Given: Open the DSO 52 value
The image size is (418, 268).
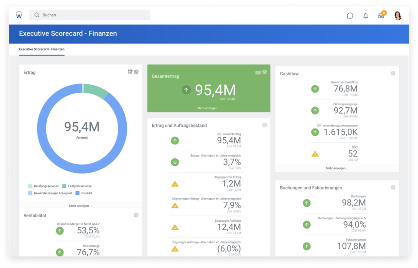Looking at the screenshot, I should 353,154.
